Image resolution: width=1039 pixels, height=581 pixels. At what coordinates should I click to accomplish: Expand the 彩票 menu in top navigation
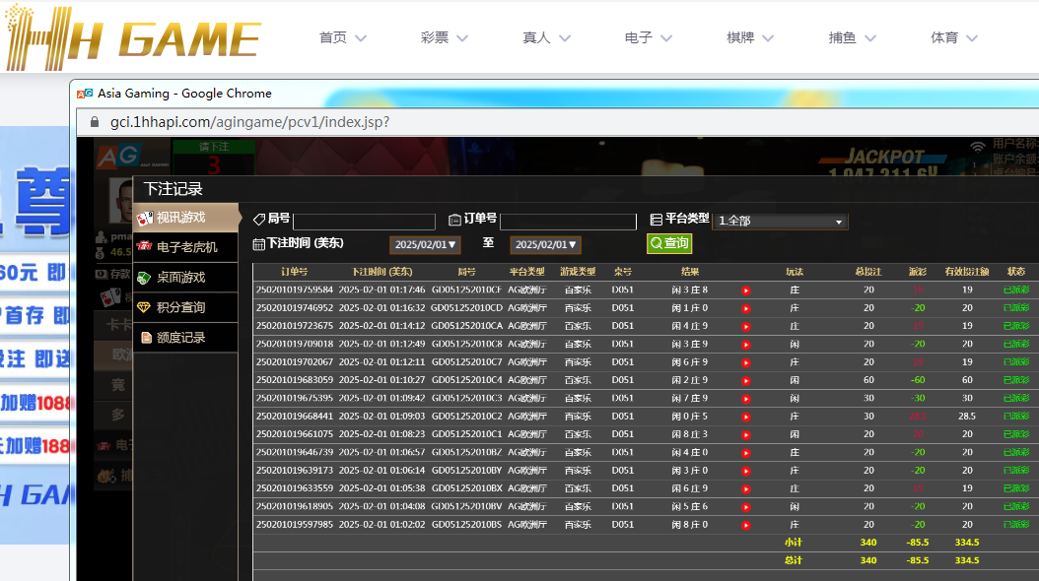[x=445, y=37]
